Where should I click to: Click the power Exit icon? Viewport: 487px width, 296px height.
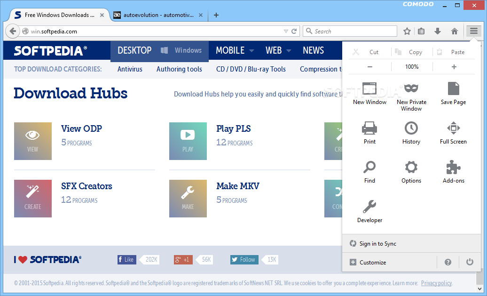pos(470,262)
